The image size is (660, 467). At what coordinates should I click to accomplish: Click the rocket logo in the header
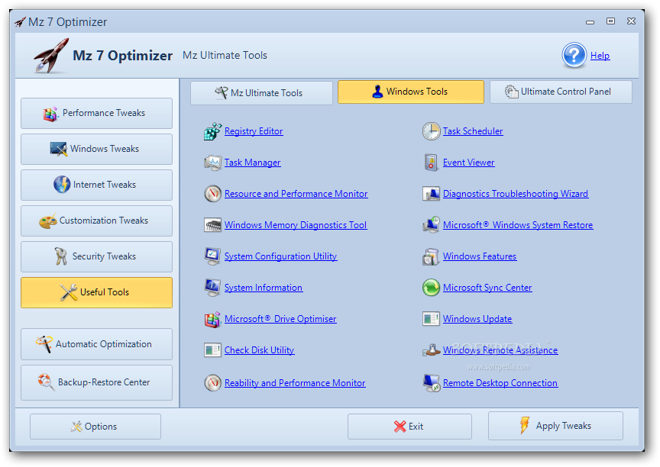pyautogui.click(x=51, y=56)
